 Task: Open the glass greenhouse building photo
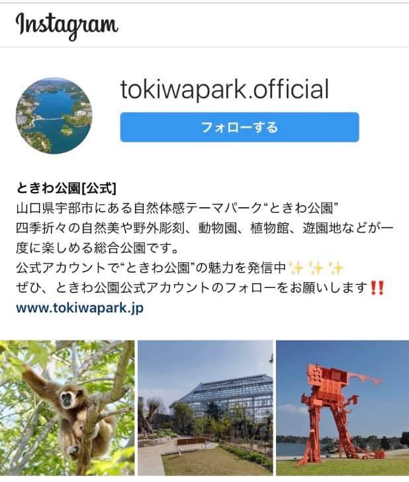(205, 408)
